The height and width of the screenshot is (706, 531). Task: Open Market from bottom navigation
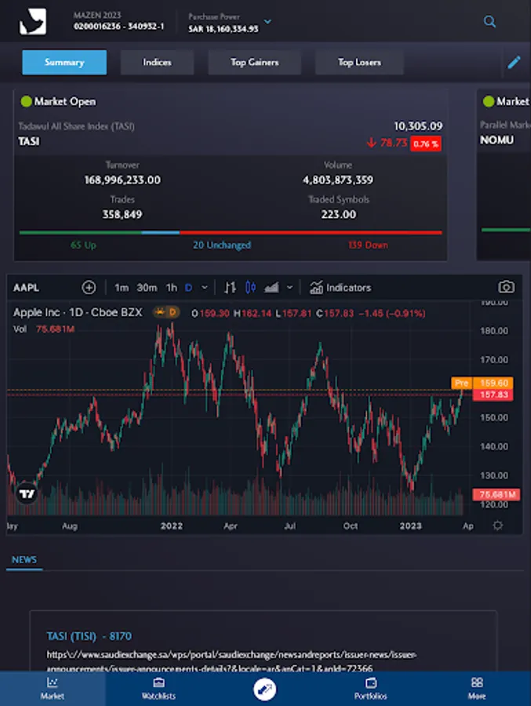coord(53,689)
